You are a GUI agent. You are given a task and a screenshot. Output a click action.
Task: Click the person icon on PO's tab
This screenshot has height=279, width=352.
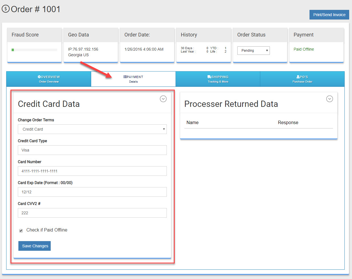(x=298, y=77)
